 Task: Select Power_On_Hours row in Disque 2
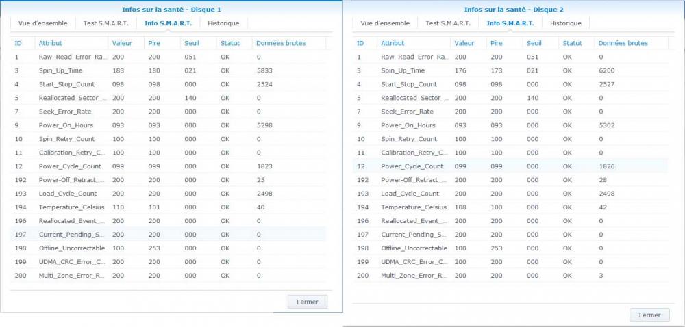point(511,125)
